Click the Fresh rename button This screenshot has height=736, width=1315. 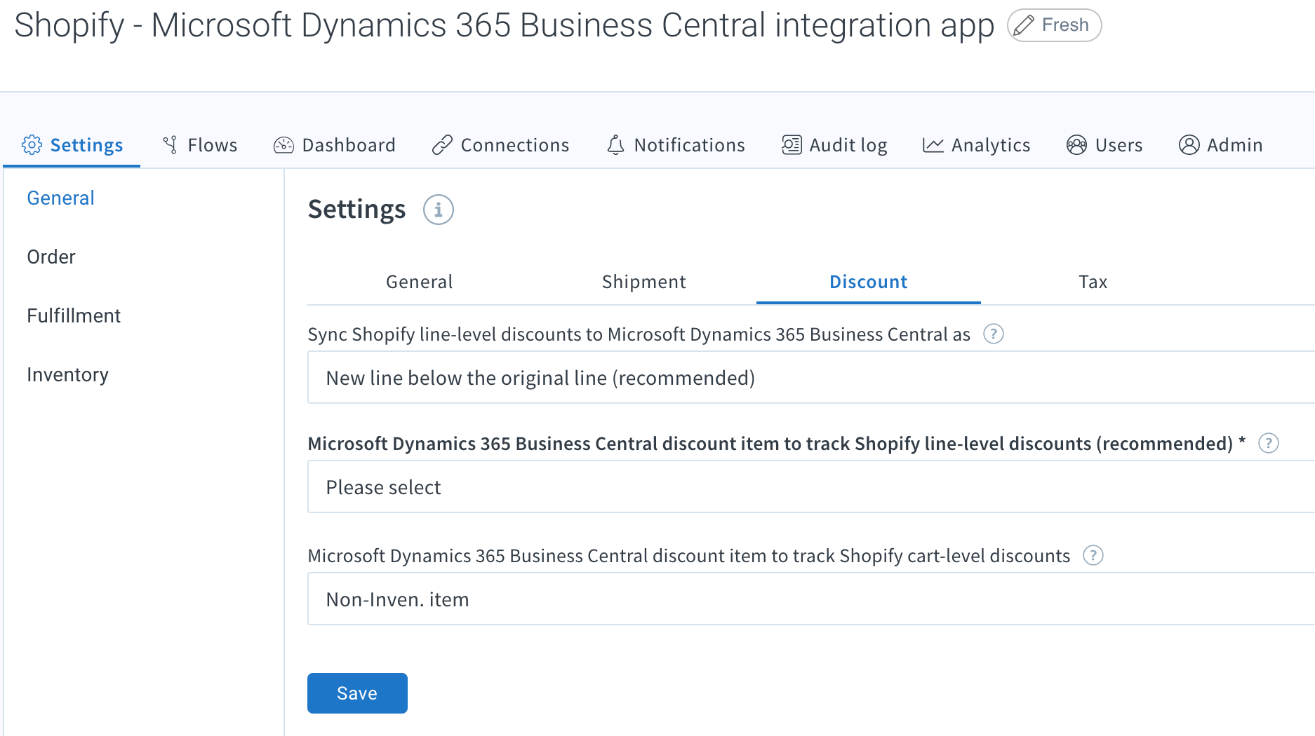[x=1054, y=25]
